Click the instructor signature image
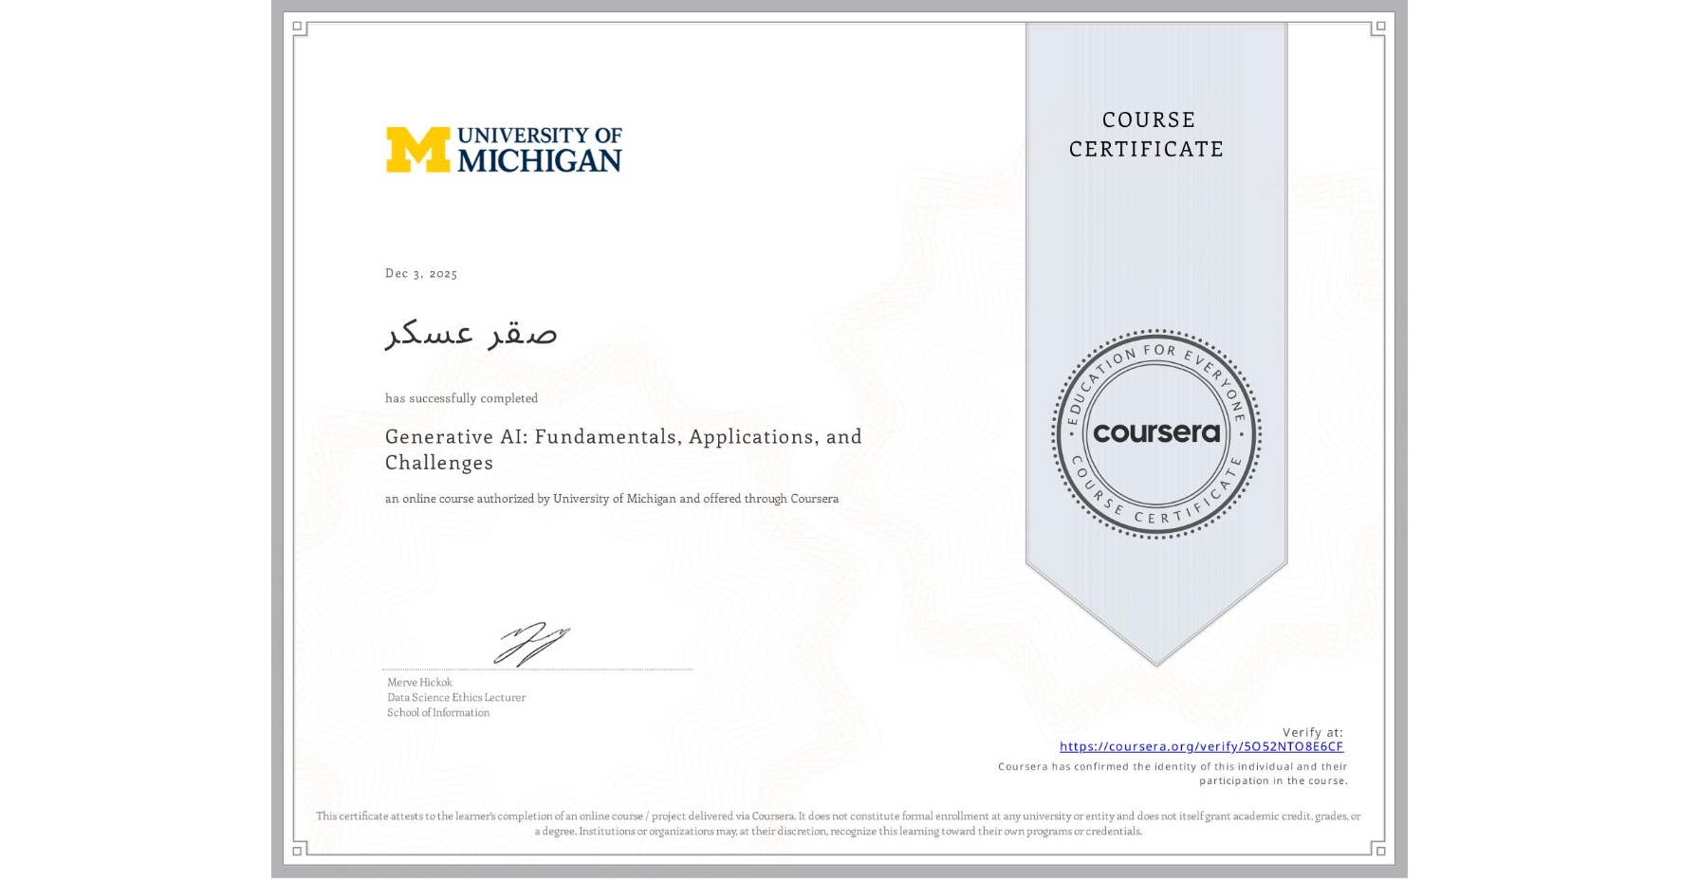Image resolution: width=1681 pixels, height=880 pixels. coord(531,644)
